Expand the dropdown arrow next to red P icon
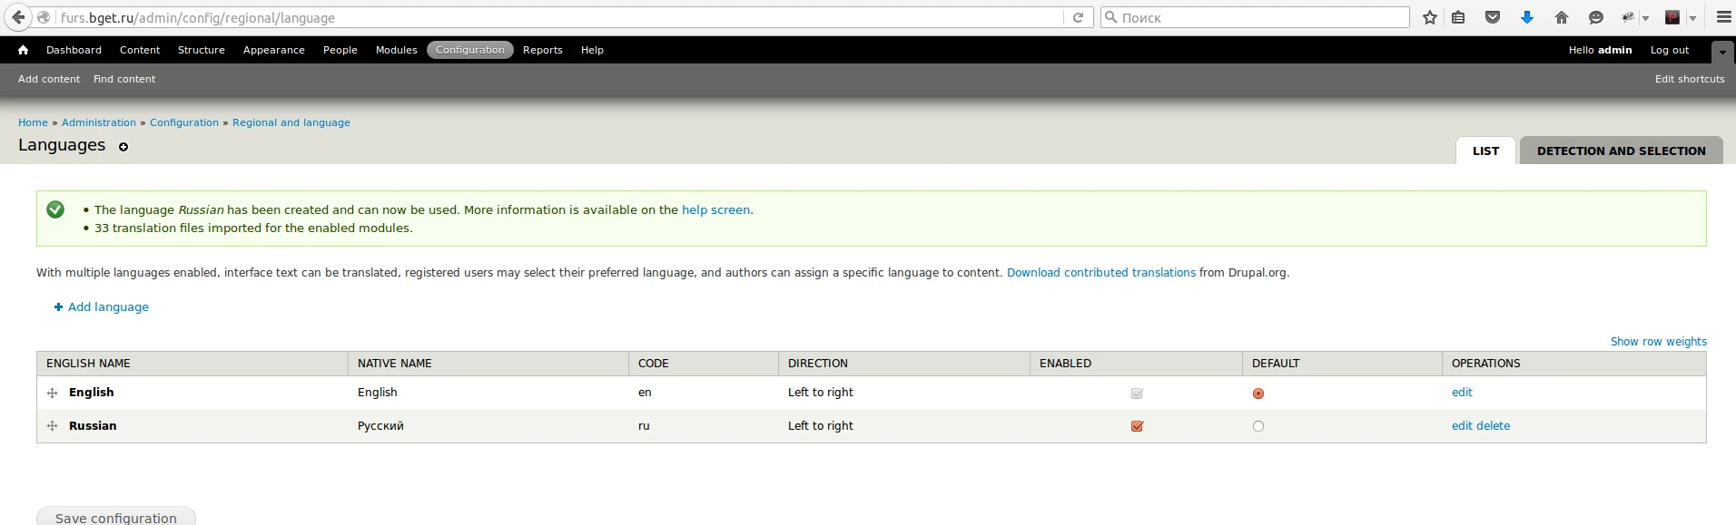 1692,18
